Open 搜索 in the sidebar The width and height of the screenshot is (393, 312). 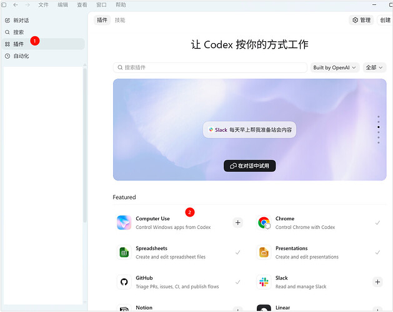[x=43, y=32]
